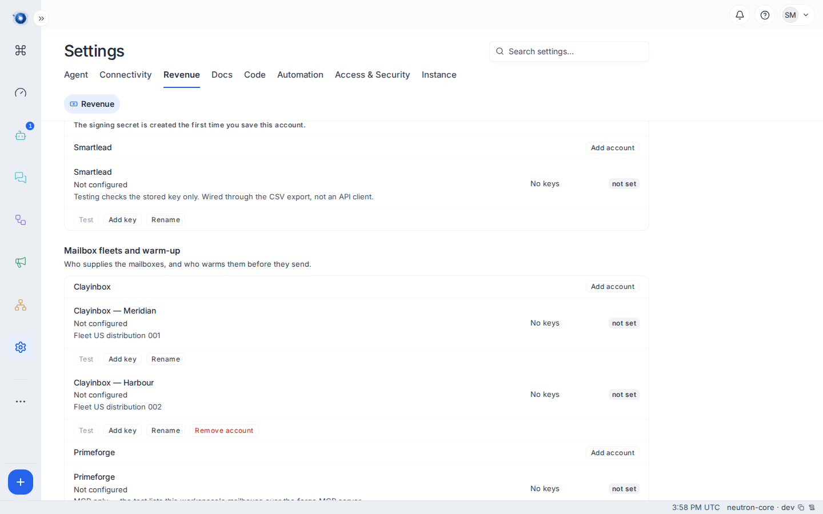823x514 pixels.
Task: Remove the Clayinbox — Harbour account
Action: pyautogui.click(x=224, y=431)
